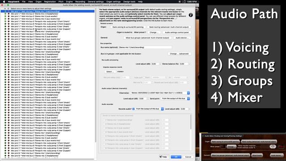286x161 pixels.
Task: Click the audio output Level adjust stepper
Action: coord(148,98)
